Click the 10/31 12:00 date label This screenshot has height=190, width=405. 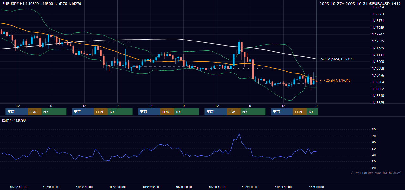(283, 187)
